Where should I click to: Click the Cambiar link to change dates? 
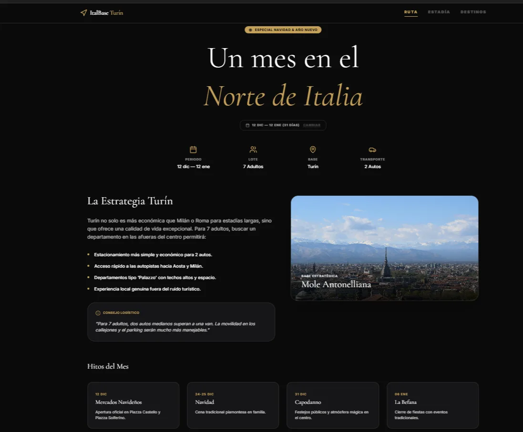(x=311, y=125)
